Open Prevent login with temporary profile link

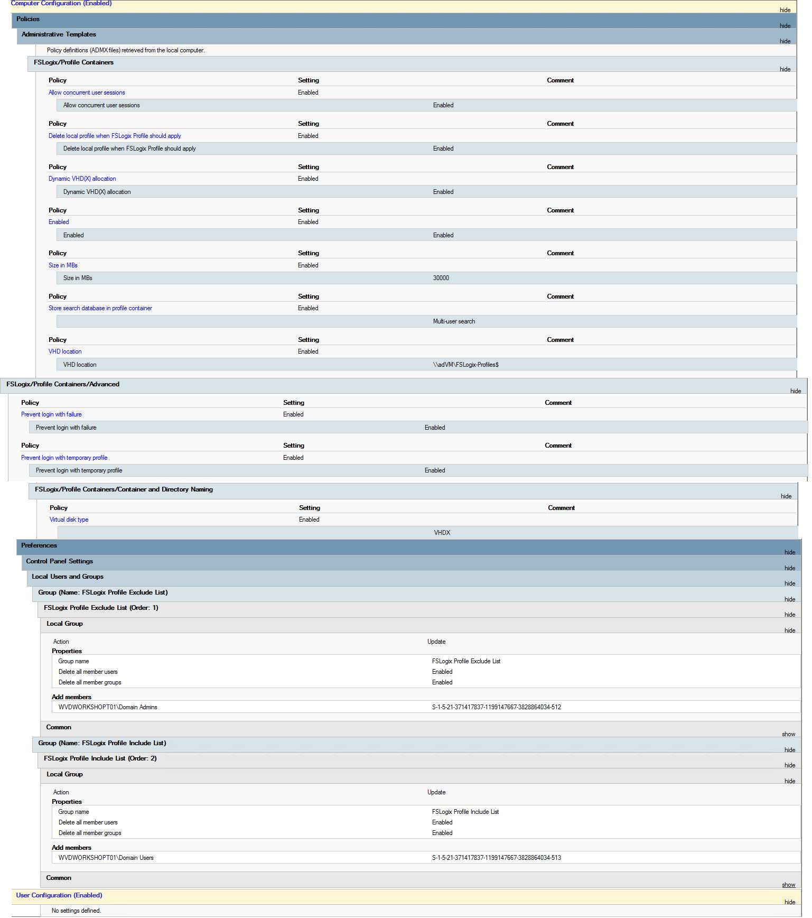64,458
